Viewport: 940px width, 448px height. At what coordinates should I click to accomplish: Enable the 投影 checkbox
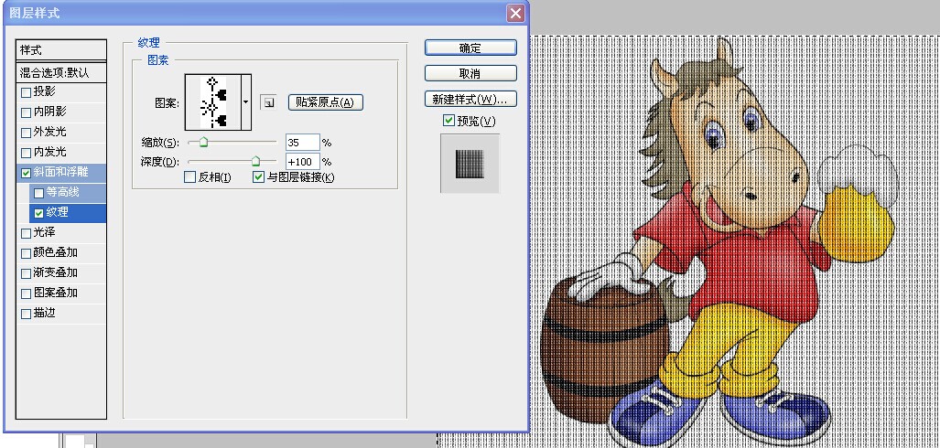[x=26, y=93]
